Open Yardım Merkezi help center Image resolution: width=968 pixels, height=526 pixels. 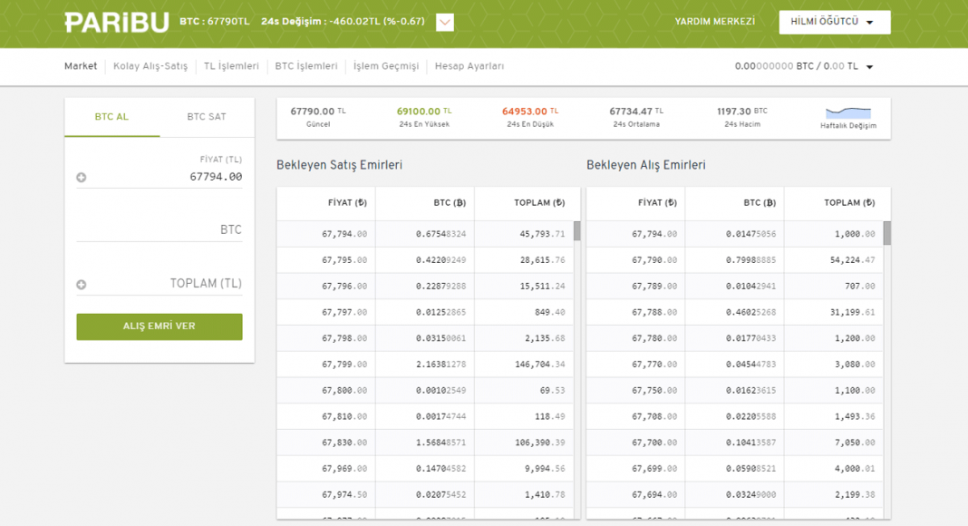pos(714,22)
